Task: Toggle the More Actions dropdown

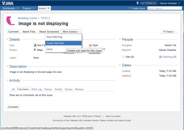Action: (x=71, y=32)
